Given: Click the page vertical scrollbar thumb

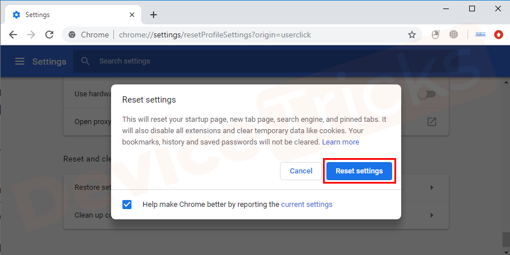Looking at the screenshot, I should click(506, 240).
